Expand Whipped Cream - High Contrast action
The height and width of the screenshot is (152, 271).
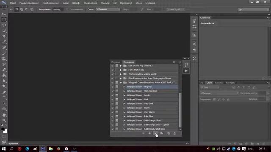124,91
